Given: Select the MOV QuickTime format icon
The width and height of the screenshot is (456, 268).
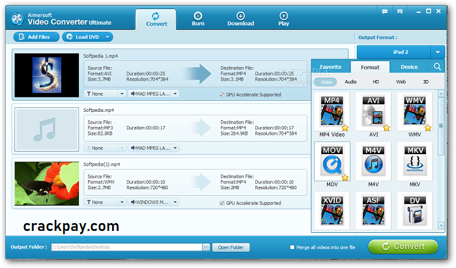Looking at the screenshot, I should pyautogui.click(x=332, y=161).
